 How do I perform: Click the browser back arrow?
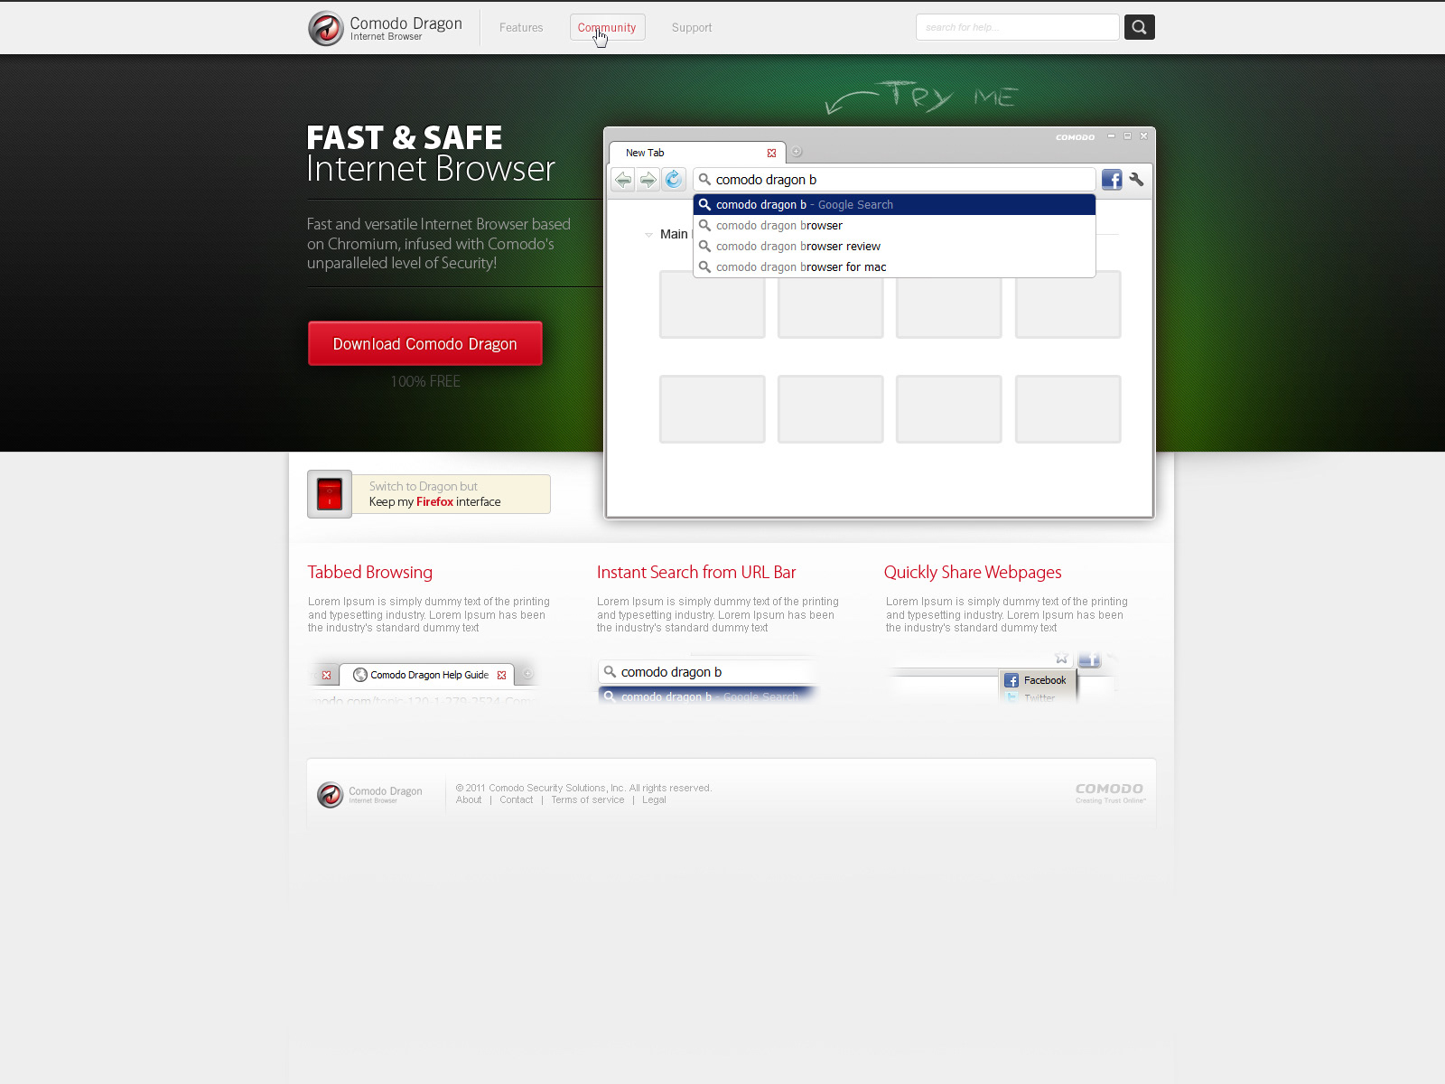[623, 180]
